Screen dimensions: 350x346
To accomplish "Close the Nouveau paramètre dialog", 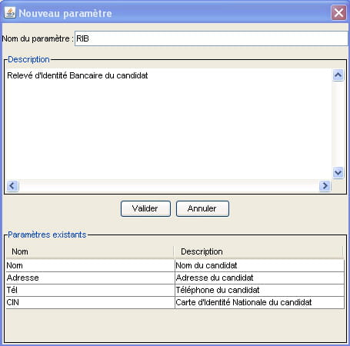I will pos(338,12).
